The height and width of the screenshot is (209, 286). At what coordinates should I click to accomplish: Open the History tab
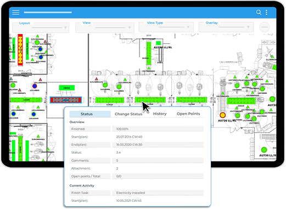coord(160,114)
